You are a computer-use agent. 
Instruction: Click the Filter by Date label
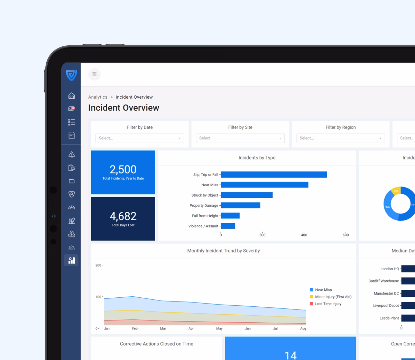point(140,127)
